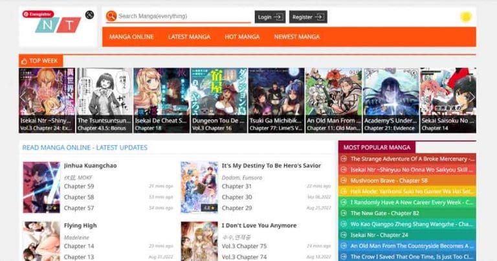
Task: Open the Hot Manga menu
Action: click(242, 37)
